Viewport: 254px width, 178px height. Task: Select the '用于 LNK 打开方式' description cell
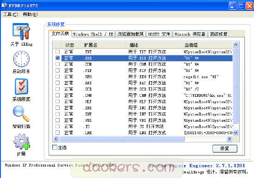coord(147,133)
